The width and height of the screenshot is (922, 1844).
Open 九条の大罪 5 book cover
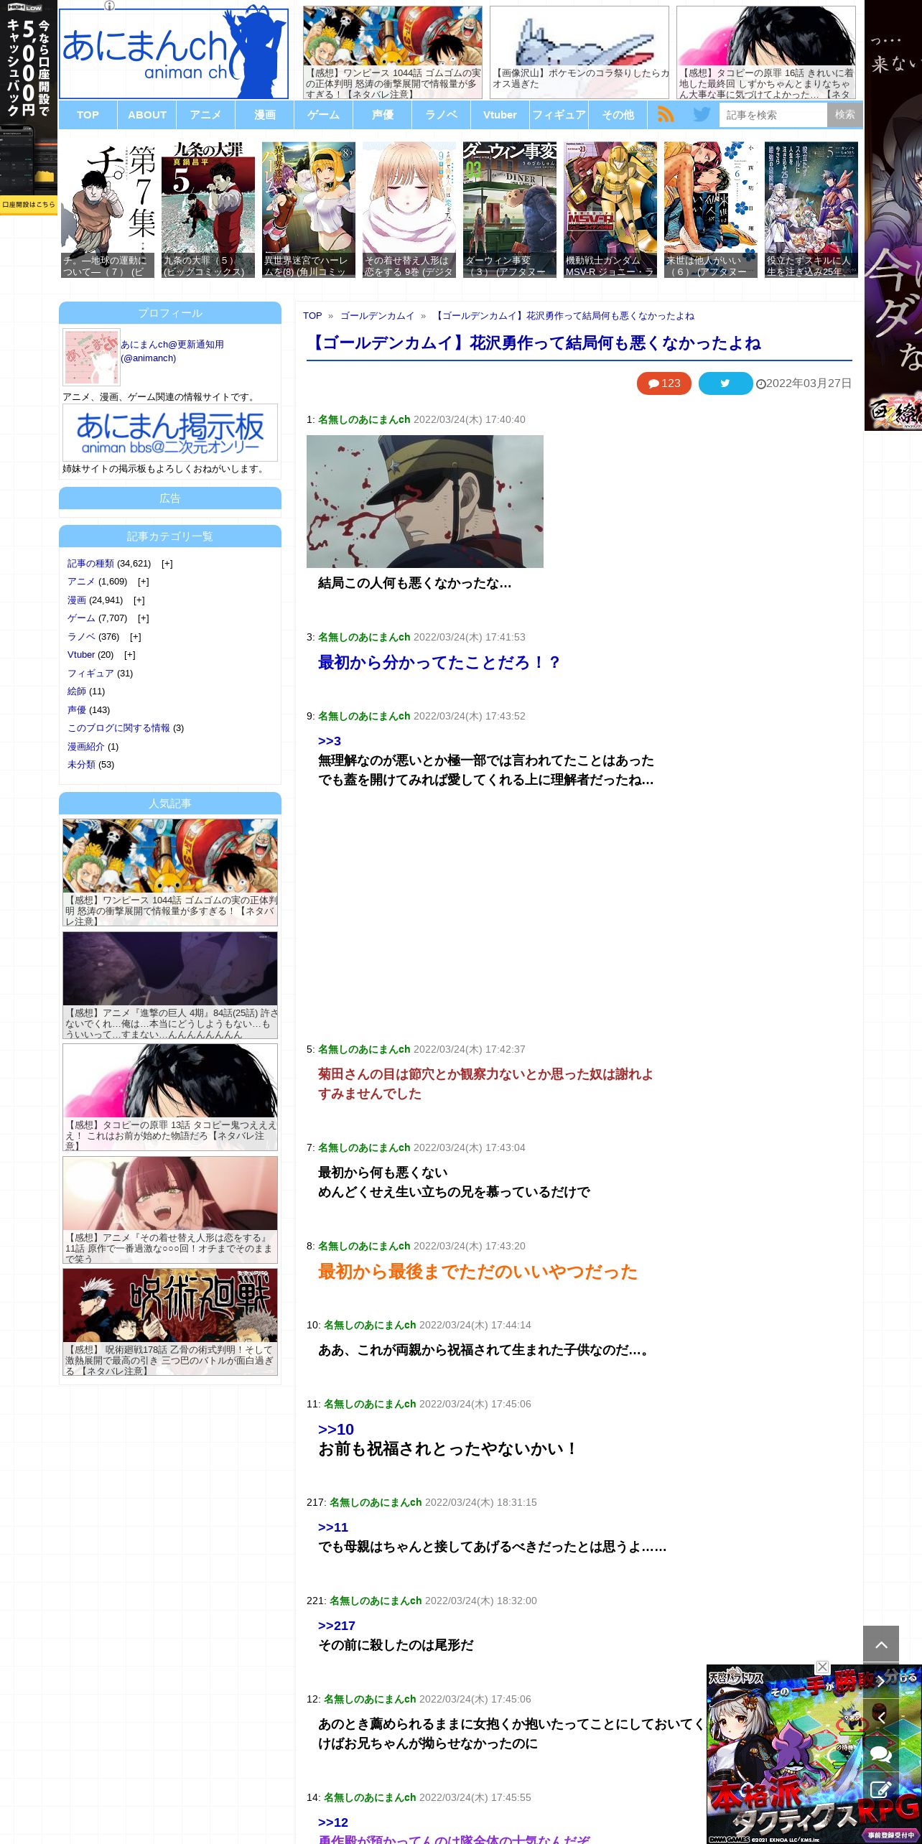(x=208, y=210)
